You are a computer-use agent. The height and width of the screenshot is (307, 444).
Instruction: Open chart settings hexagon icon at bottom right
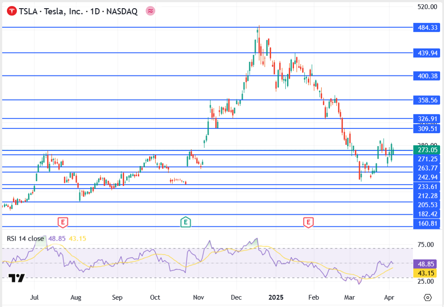tap(428, 297)
